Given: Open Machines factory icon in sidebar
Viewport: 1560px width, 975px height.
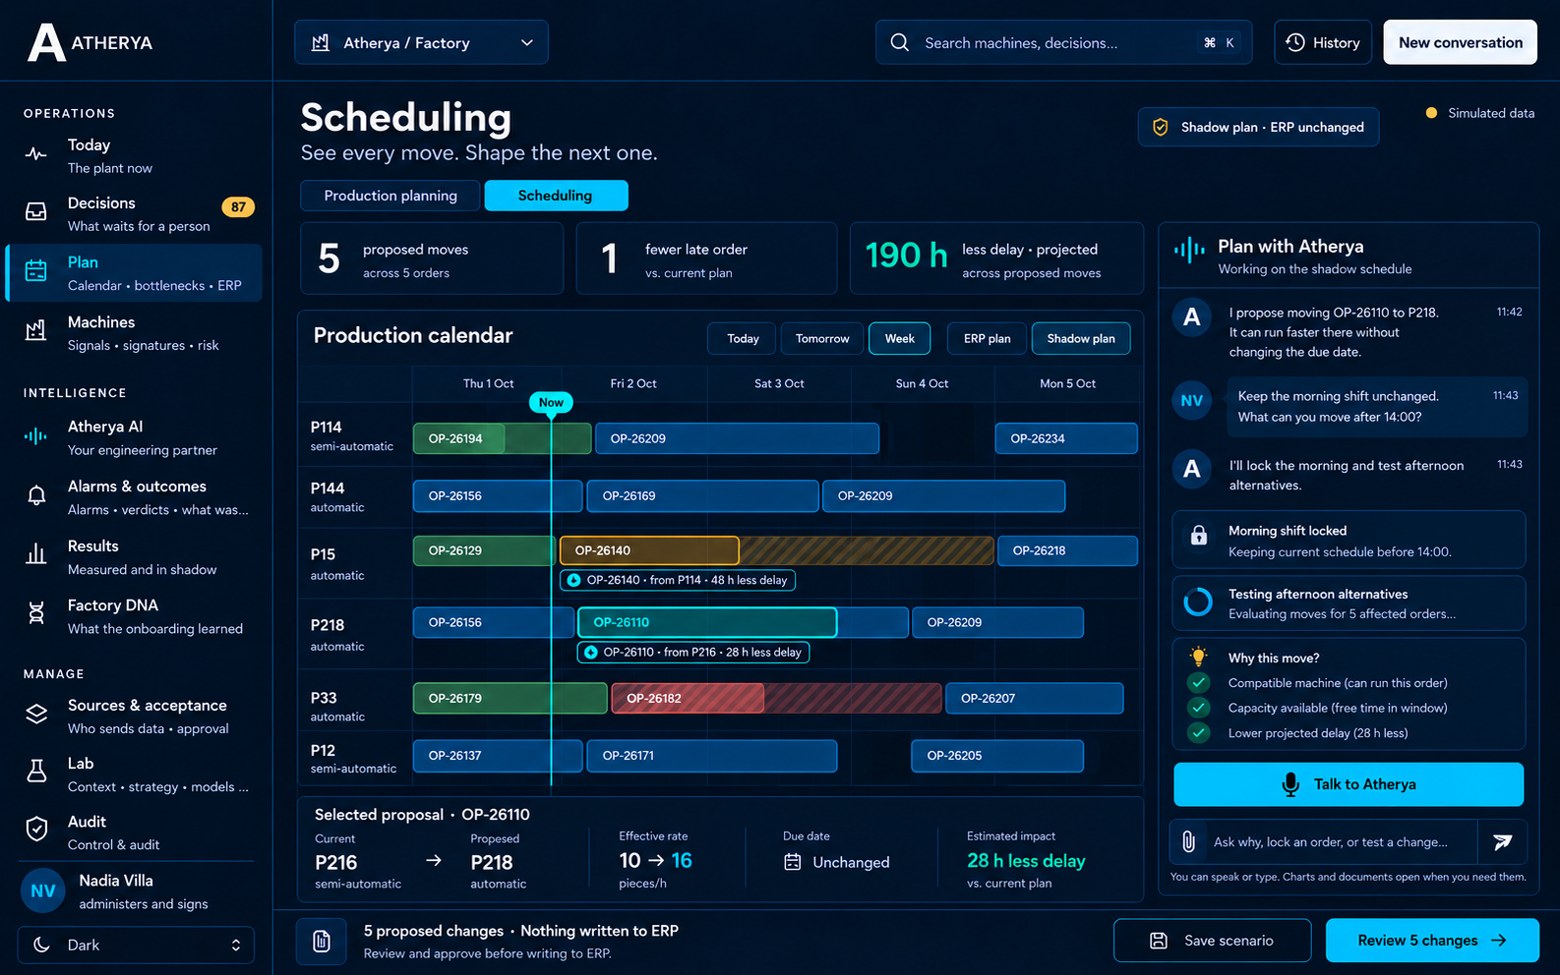Looking at the screenshot, I should pos(36,331).
